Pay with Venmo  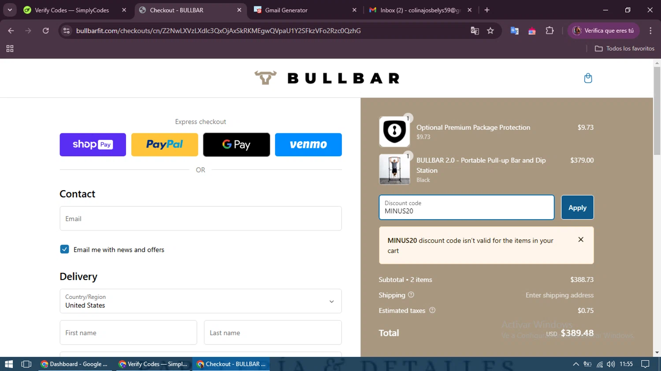coord(308,144)
